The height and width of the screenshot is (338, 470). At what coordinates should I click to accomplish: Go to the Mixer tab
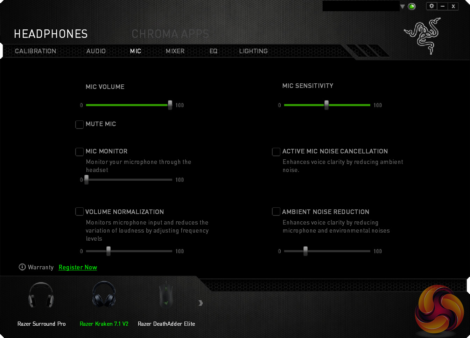[x=175, y=51]
